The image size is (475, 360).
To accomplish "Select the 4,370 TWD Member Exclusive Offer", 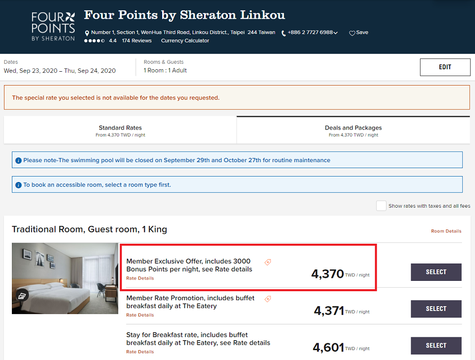I will coord(436,272).
